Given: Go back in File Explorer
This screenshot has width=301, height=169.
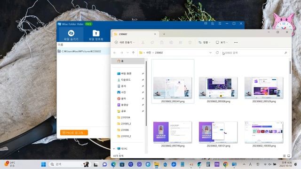Looking at the screenshot, I should click(115, 53).
